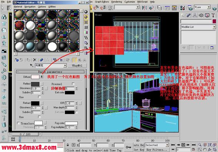Click the Mirror tool in the main toolbar
Image resolution: width=218 pixels, height=152 pixels.
pos(145,8)
